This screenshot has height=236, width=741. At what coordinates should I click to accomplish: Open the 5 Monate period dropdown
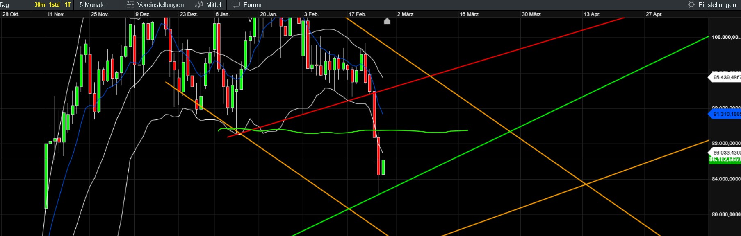pyautogui.click(x=92, y=5)
